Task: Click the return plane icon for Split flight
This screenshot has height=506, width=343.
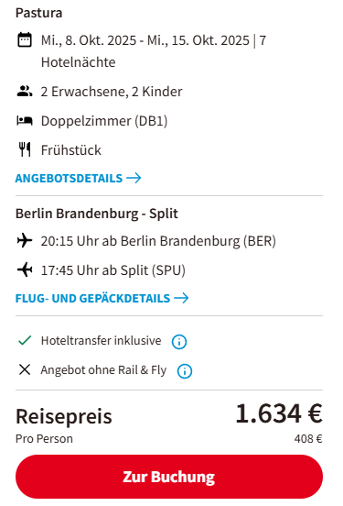Action: [25, 269]
